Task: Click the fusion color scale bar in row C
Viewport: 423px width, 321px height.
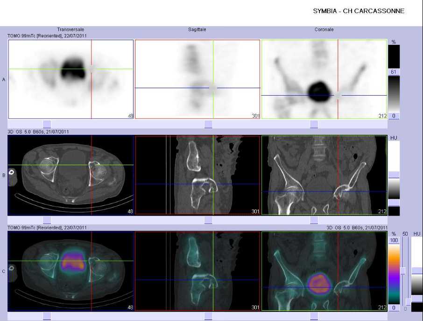Action: tap(394, 273)
